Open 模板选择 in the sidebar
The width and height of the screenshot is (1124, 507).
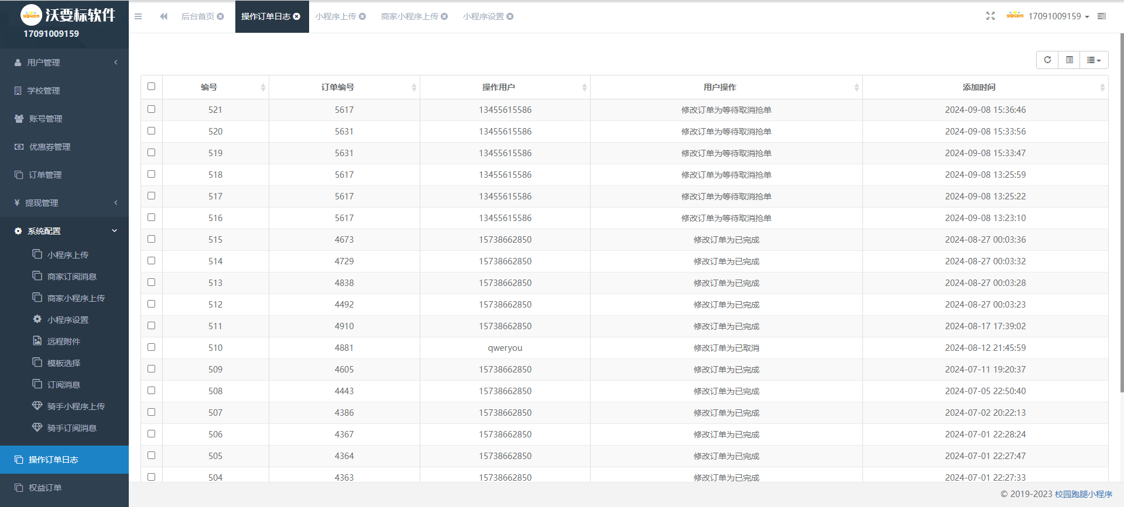64,363
